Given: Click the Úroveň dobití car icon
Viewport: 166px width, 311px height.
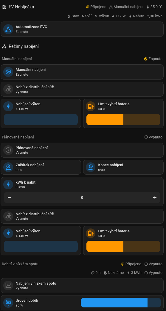Looking at the screenshot, I should (8, 303).
